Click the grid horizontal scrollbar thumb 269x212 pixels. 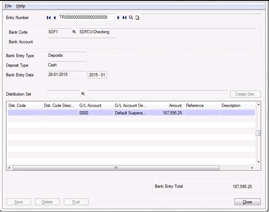point(116,168)
